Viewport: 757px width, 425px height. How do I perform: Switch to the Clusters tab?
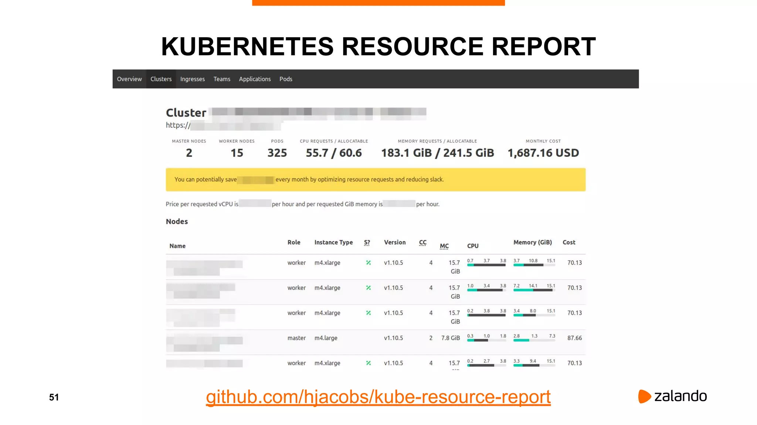pos(161,79)
